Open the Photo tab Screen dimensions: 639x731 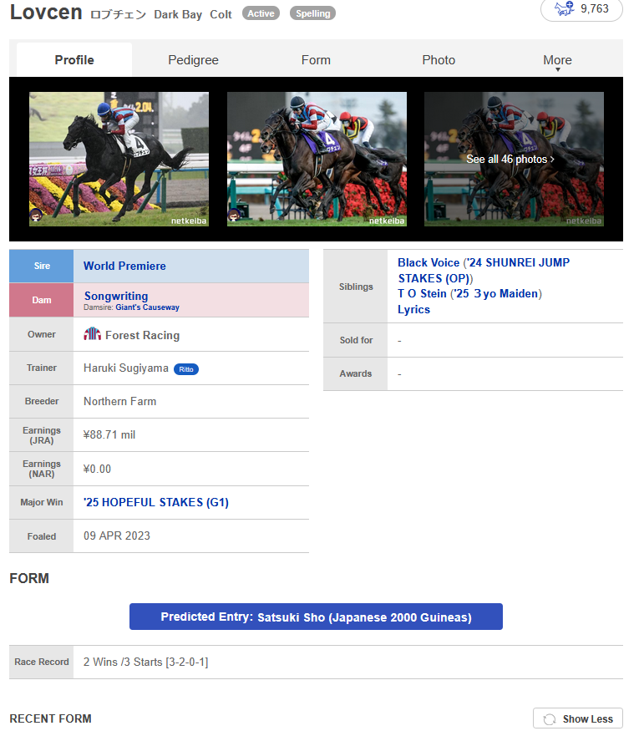coord(439,59)
